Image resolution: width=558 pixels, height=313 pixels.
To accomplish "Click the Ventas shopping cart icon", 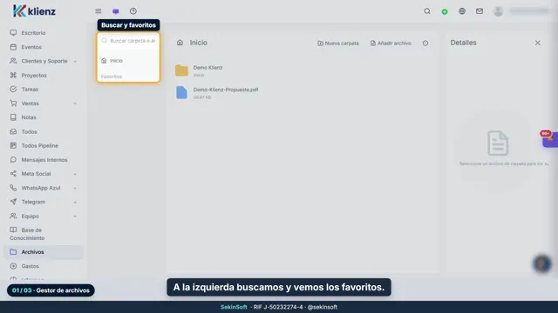I will [13, 103].
